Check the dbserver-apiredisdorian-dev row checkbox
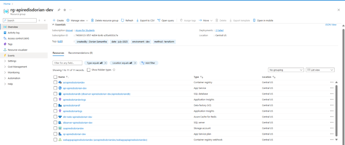 (55, 122)
